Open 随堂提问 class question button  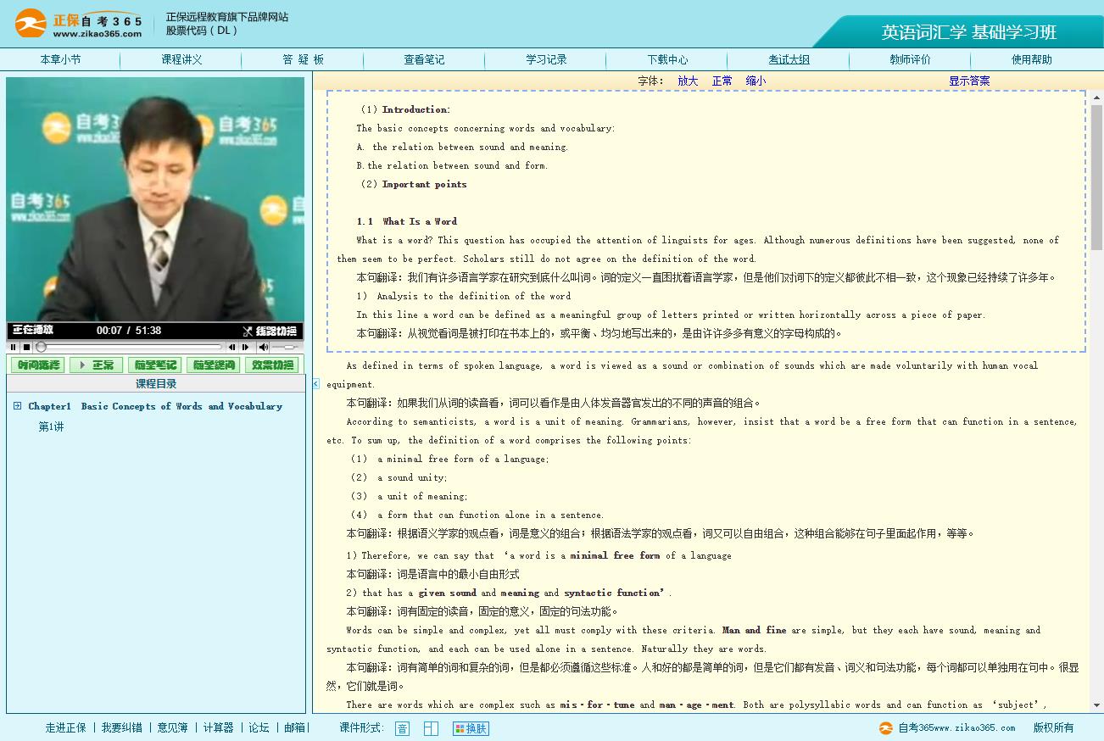coord(213,365)
